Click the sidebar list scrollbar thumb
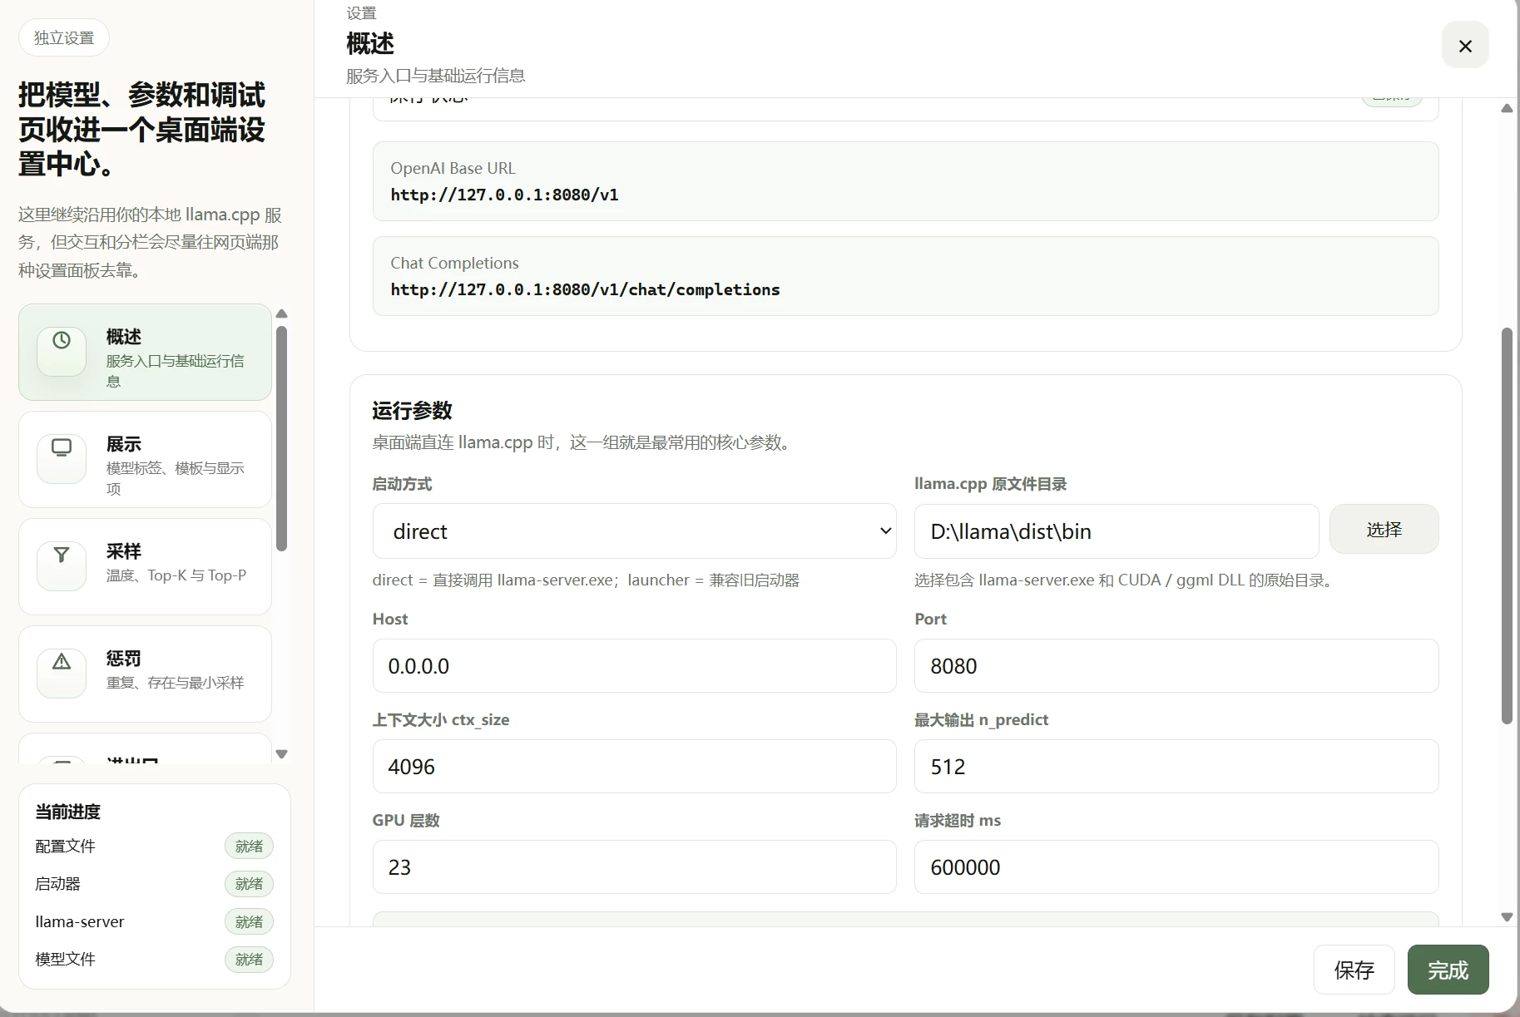This screenshot has width=1520, height=1017. click(x=281, y=438)
